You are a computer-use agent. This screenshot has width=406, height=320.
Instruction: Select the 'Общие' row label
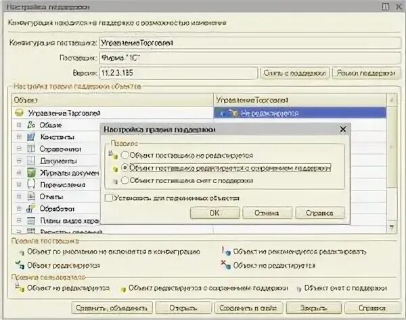point(51,125)
